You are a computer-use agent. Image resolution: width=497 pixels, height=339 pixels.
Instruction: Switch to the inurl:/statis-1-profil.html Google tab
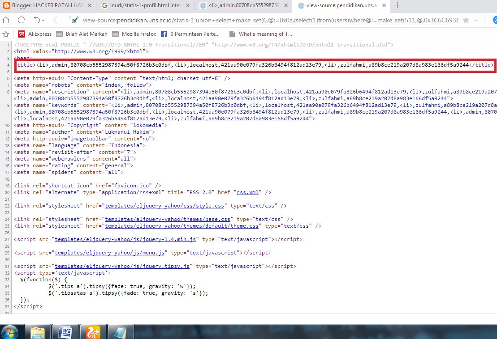[142, 5]
